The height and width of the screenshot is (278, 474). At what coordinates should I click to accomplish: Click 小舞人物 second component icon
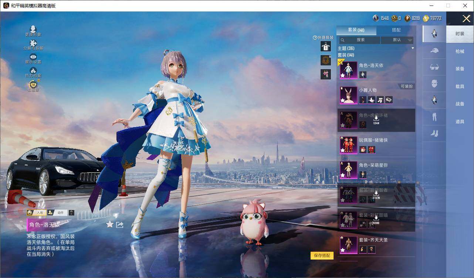(x=372, y=100)
